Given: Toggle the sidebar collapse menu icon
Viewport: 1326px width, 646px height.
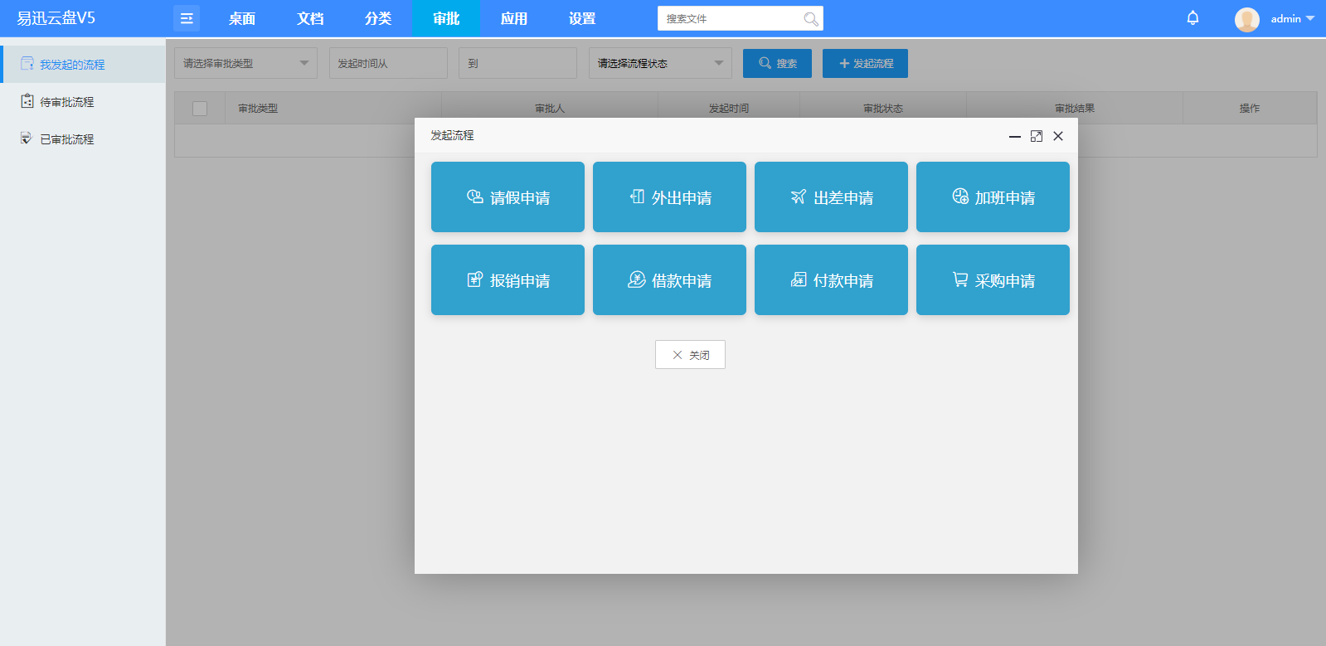Looking at the screenshot, I should pyautogui.click(x=187, y=18).
